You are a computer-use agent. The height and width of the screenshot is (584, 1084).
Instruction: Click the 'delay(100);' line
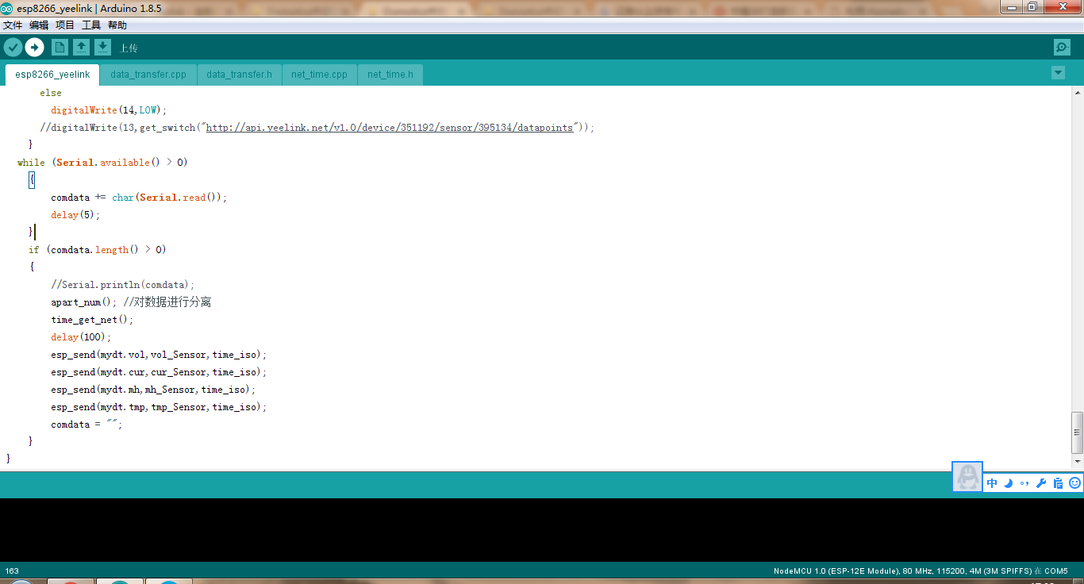[x=81, y=337]
